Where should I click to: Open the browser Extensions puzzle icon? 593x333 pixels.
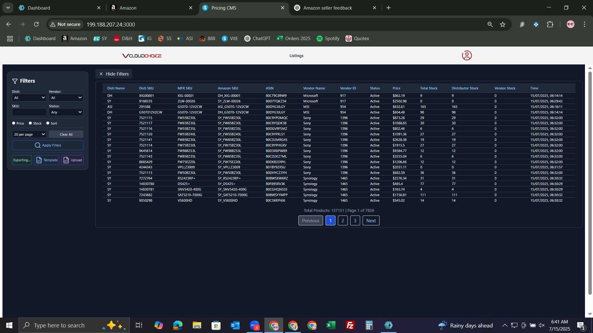pos(550,24)
